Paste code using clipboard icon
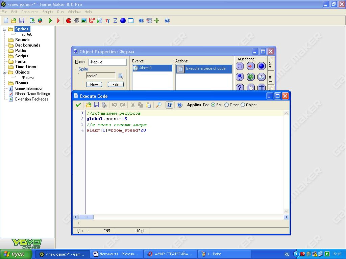 (x=149, y=105)
